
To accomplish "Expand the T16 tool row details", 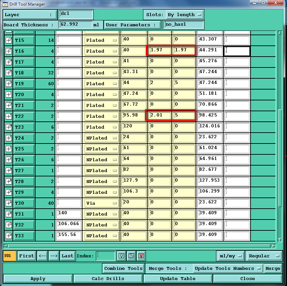I will click(9, 51).
